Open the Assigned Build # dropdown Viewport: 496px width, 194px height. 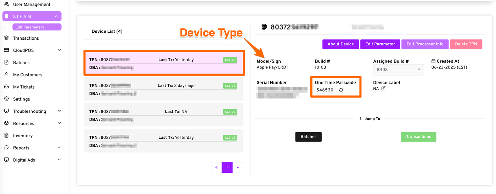[398, 70]
